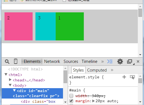144x105 pixels.
Task: Click the green box labeled 1
Action: click(x=70, y=26)
